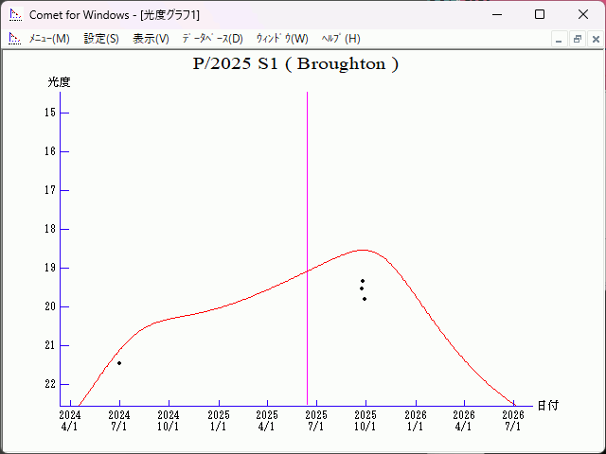Click the peak of the red magnitude curve
Screen dimensions: 606x454
(362, 250)
